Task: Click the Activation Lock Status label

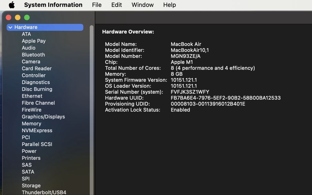Action: 133,110
